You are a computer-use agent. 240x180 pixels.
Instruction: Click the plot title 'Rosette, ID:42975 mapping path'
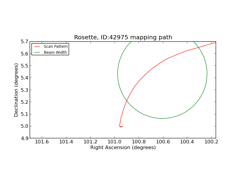pos(123,37)
